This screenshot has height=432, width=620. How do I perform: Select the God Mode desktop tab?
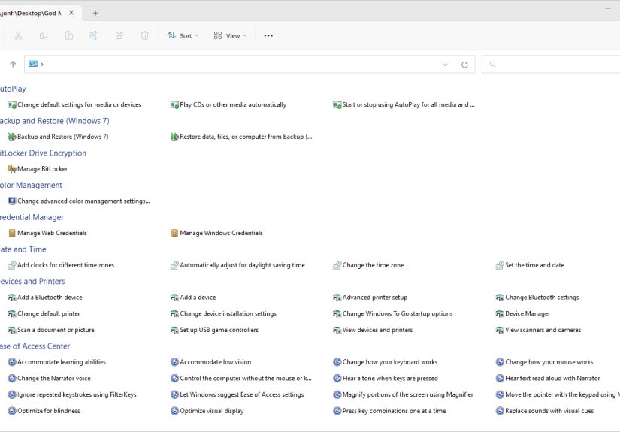[x=40, y=13]
